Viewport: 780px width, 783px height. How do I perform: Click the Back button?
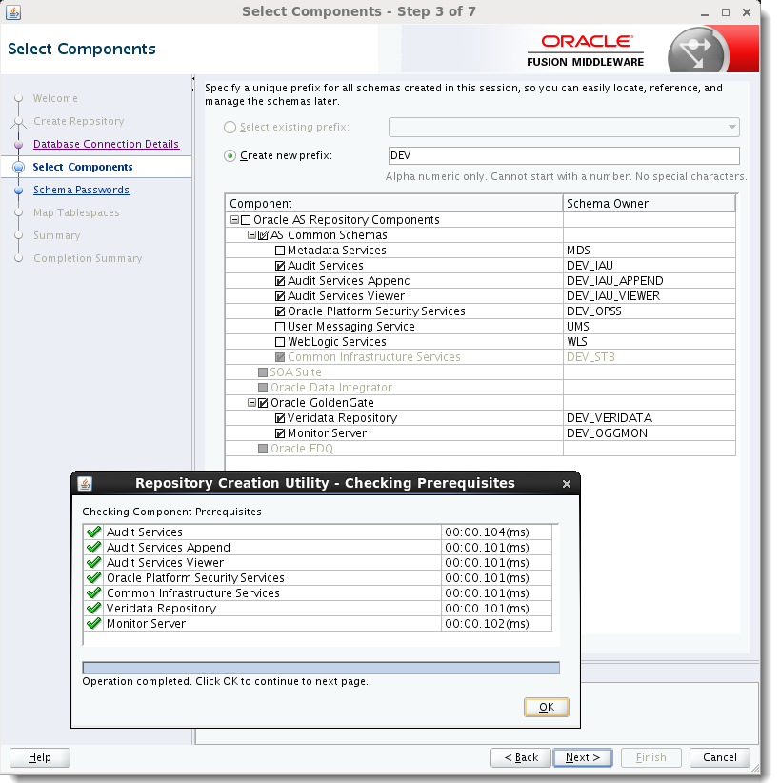[521, 757]
